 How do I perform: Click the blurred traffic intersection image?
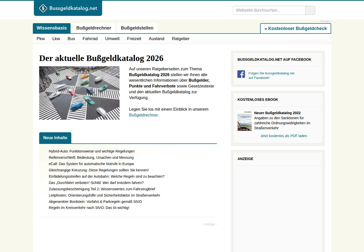[79, 93]
